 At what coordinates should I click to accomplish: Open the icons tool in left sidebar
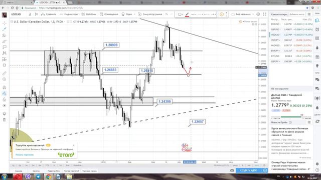[5, 65]
